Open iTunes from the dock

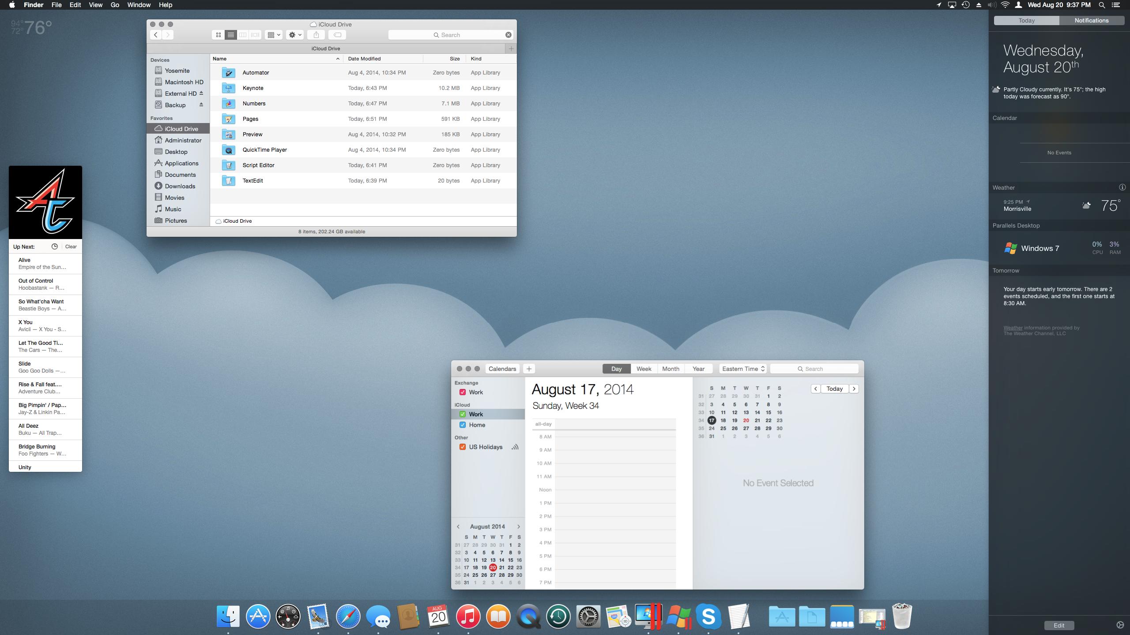pos(468,616)
